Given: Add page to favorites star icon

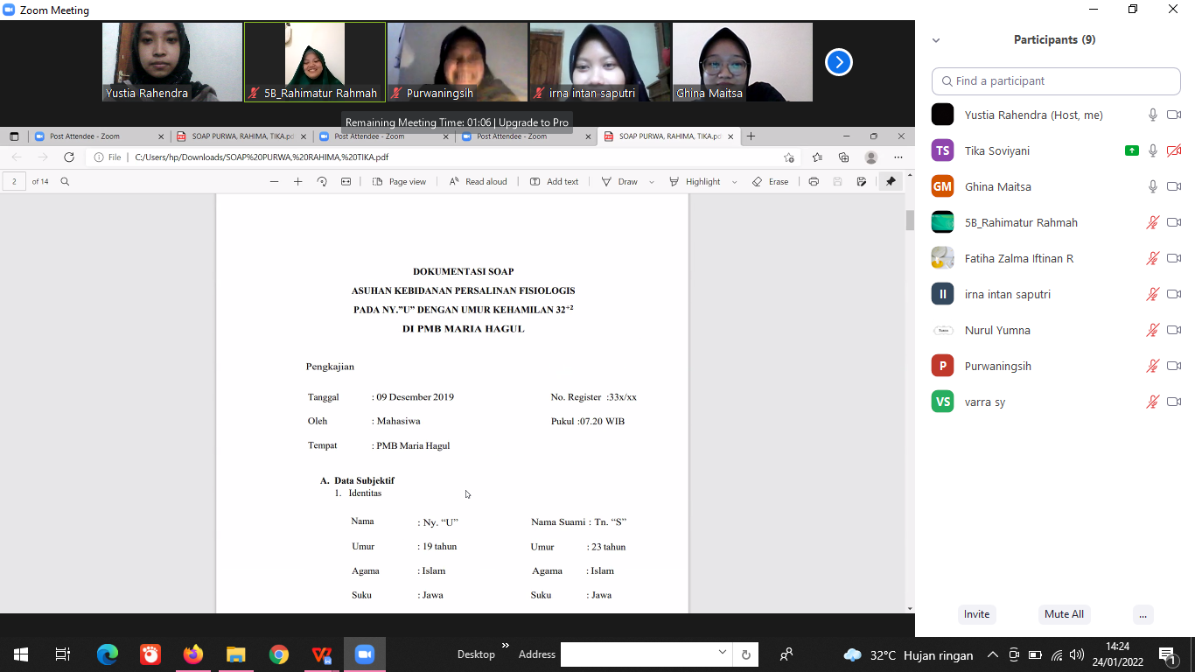Looking at the screenshot, I should pyautogui.click(x=789, y=157).
